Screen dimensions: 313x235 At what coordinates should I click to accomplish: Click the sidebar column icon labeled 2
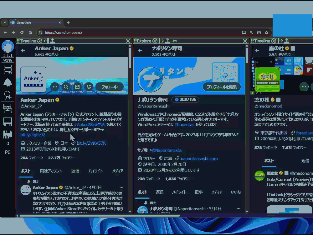click(8, 108)
